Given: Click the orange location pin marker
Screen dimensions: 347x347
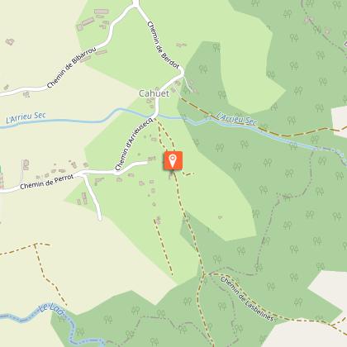Looking at the screenshot, I should click(173, 160).
